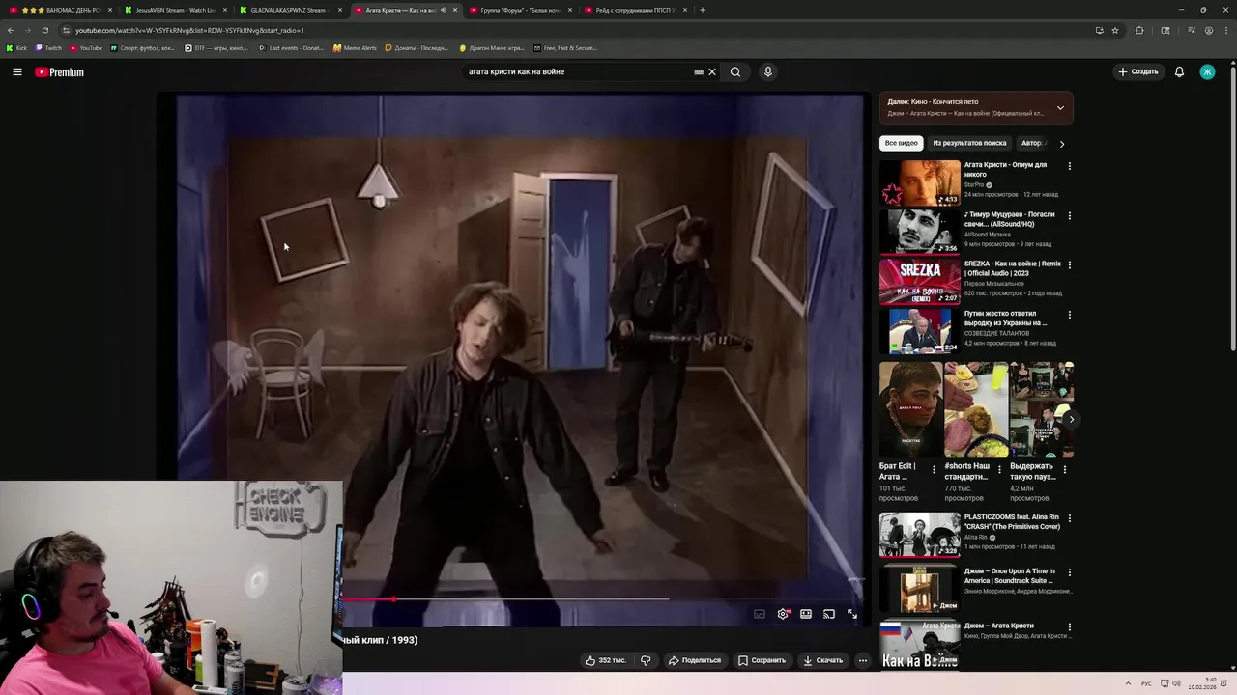Open options menu for 'Тимур Муцураев' video
This screenshot has height=695, width=1237.
click(x=1069, y=215)
